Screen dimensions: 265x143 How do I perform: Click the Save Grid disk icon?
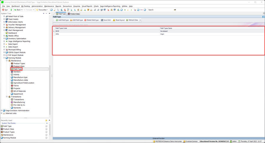[102, 20]
